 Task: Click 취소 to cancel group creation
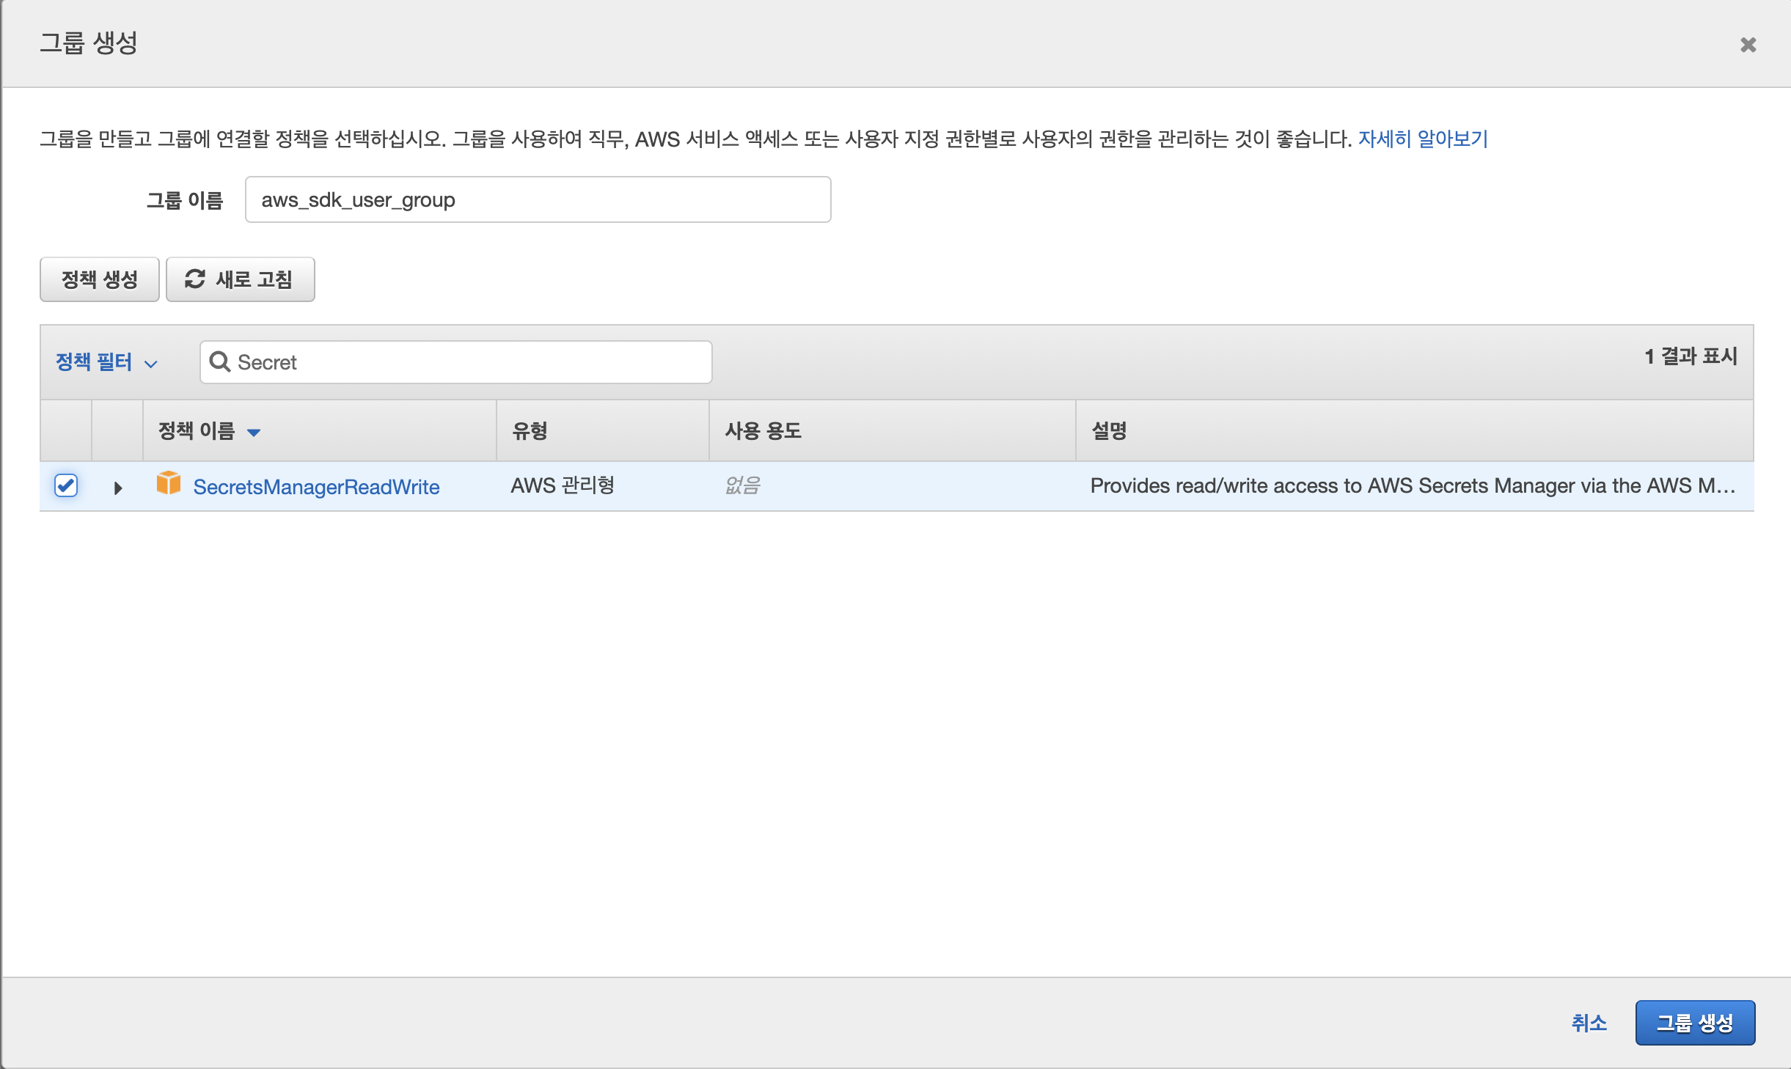coord(1589,1023)
